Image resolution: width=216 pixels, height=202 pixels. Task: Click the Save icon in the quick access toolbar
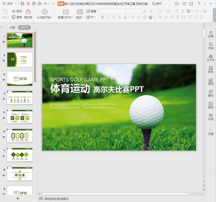[x=23, y=4]
